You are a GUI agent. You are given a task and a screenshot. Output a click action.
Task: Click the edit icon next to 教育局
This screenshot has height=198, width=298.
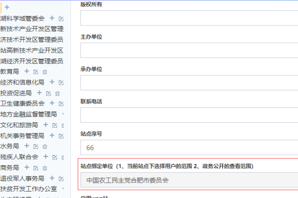point(36,72)
